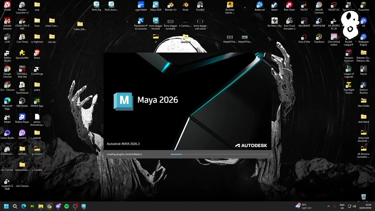Open File Explorer from the taskbar
375x211 pixels.
41,206
